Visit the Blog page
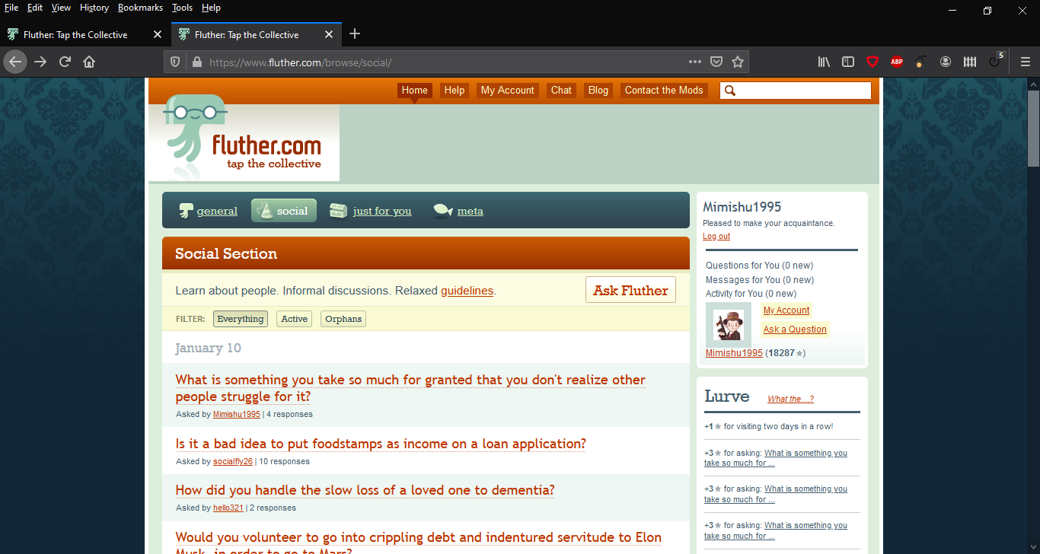Viewport: 1040px width, 554px height. tap(598, 91)
